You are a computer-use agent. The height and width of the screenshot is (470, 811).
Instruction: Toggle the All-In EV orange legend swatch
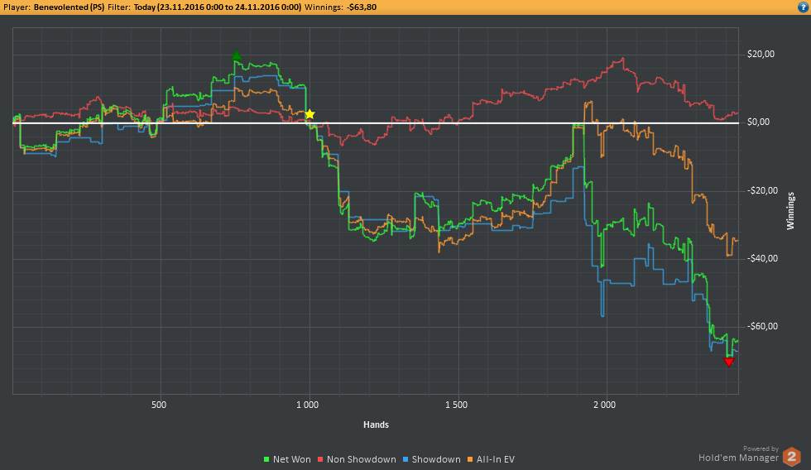470,459
